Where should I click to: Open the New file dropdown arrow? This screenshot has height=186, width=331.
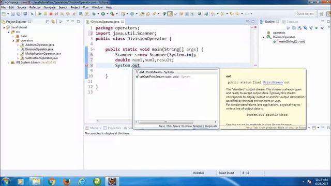tap(8, 14)
